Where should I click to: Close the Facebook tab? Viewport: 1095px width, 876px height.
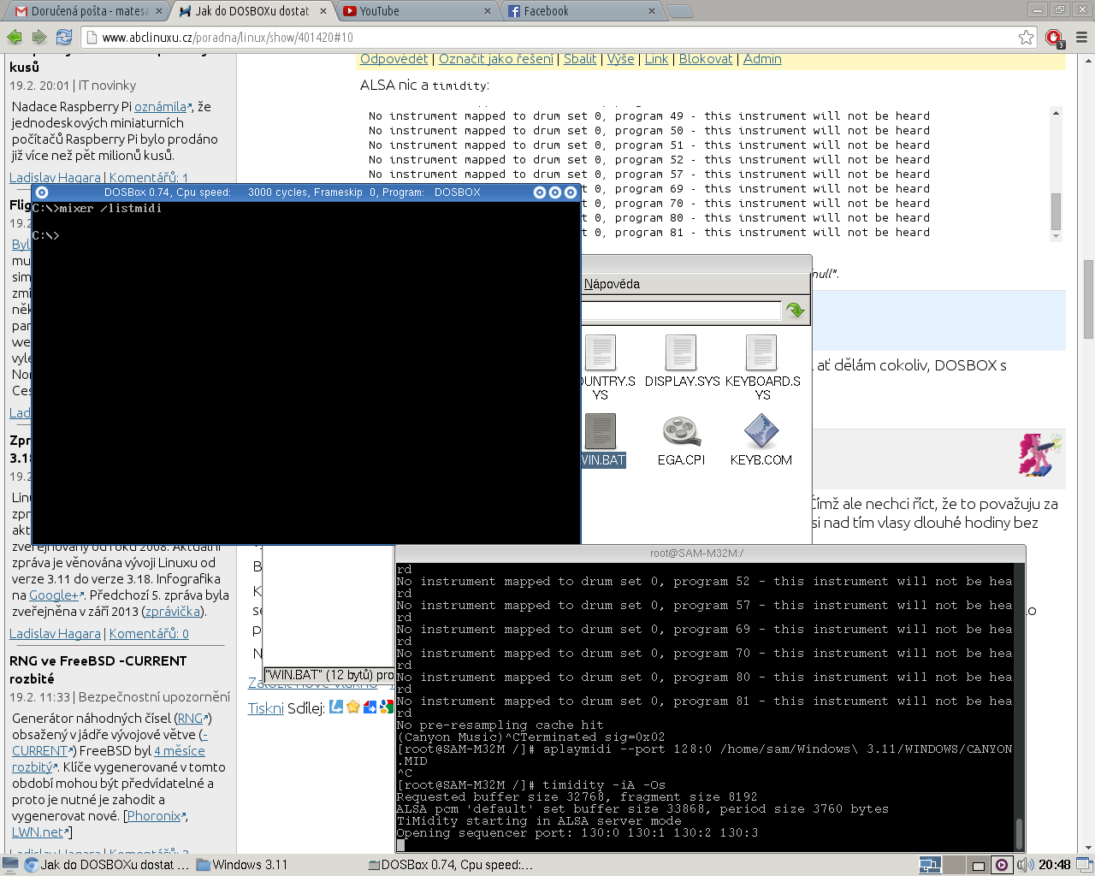click(652, 11)
